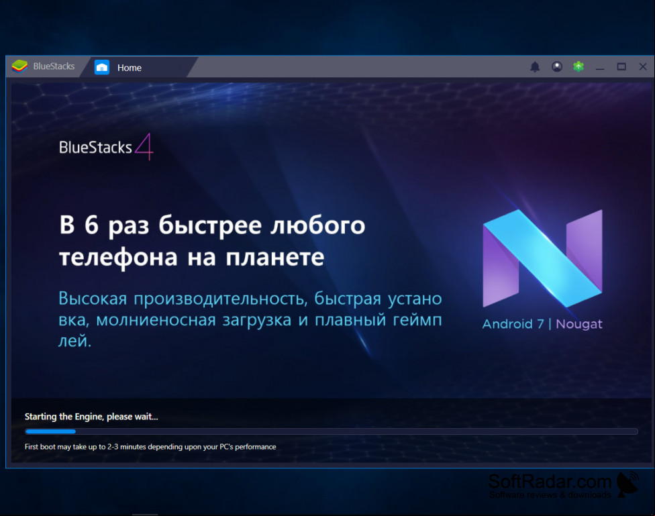This screenshot has width=655, height=516.
Task: Click the 'Starting the Engine, please wait...' text
Action: (x=91, y=417)
